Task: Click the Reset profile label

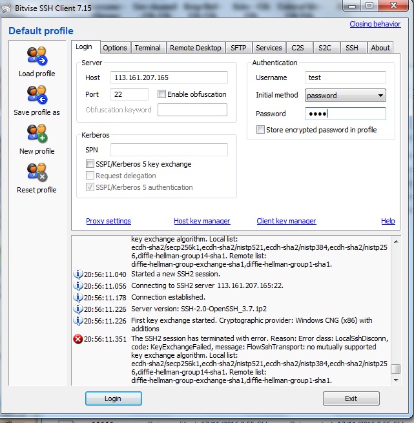Action: pyautogui.click(x=37, y=190)
